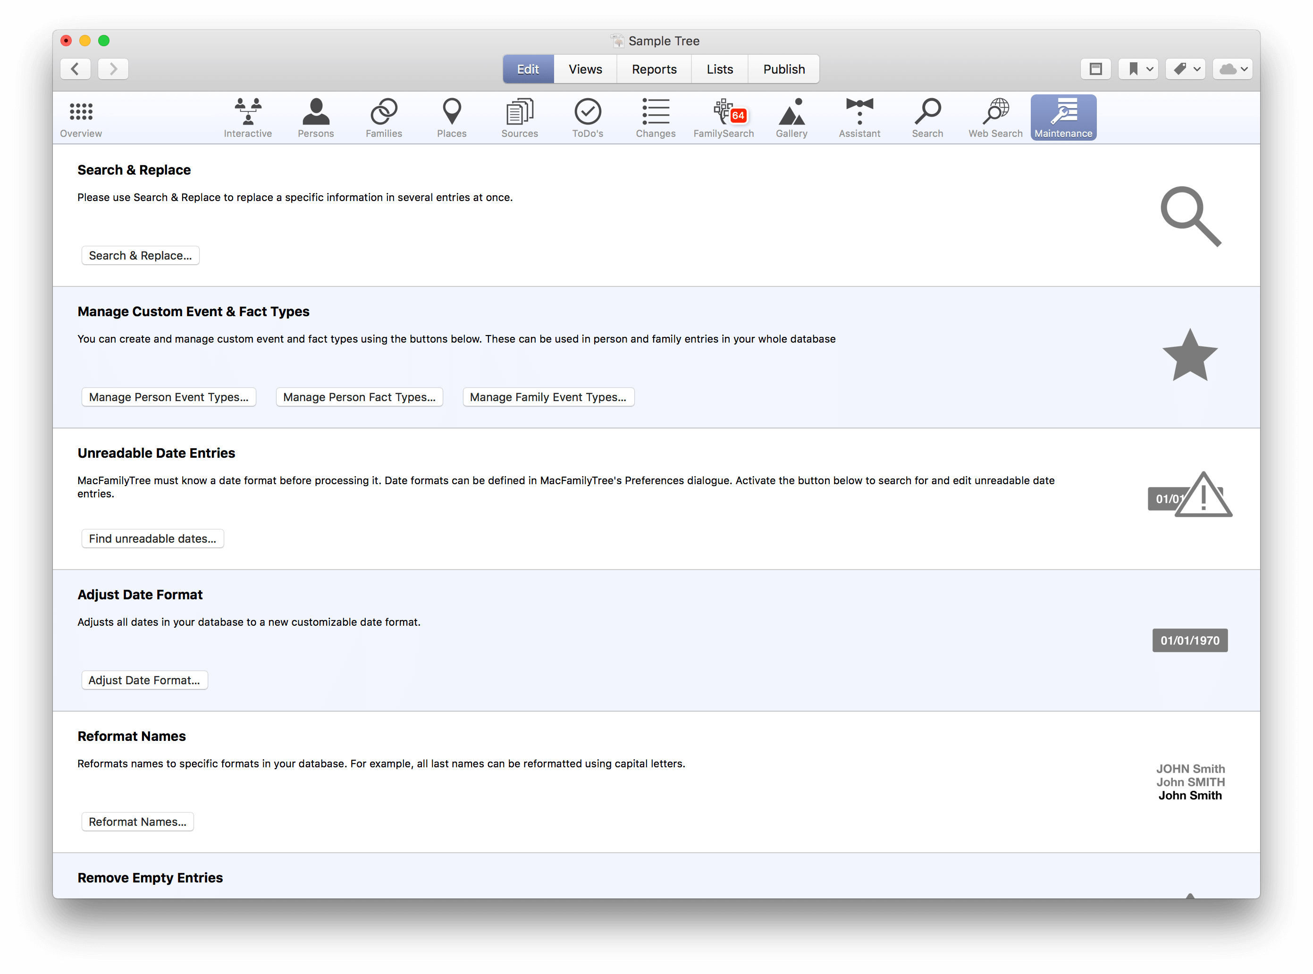Click the Search & Replace... button
The image size is (1313, 974).
pyautogui.click(x=140, y=255)
